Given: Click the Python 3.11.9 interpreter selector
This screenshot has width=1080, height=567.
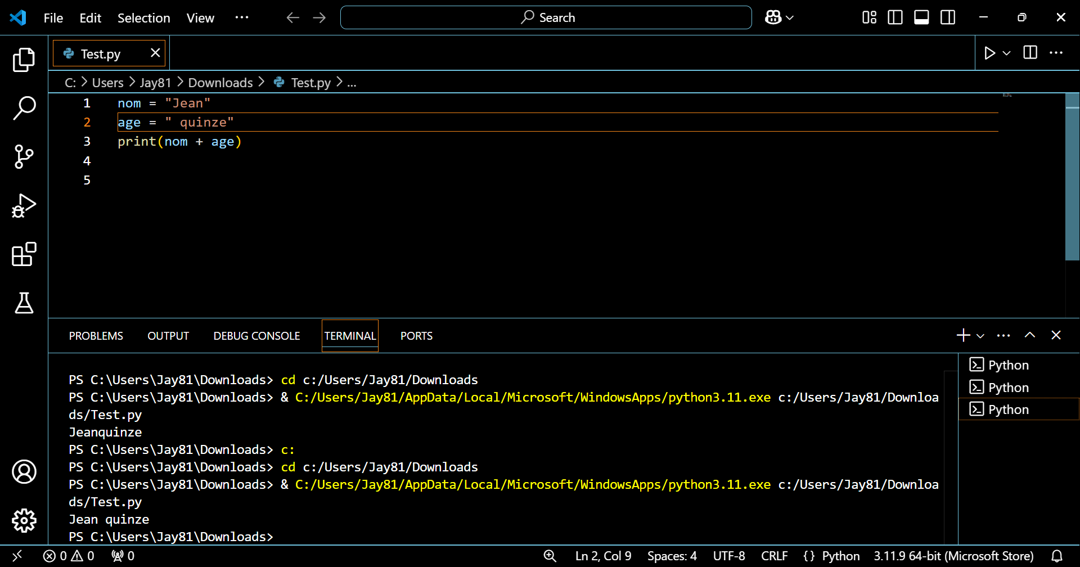Looking at the screenshot, I should [x=953, y=556].
